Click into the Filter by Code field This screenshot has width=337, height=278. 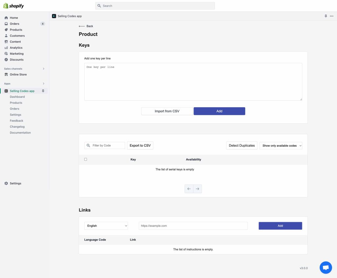click(105, 145)
